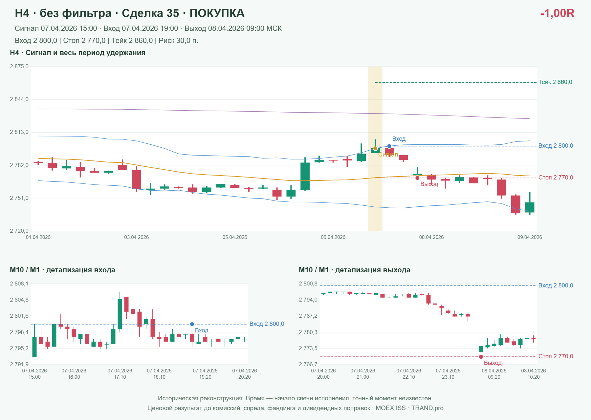Click the 2 773,5 axis label on the exit chart
This screenshot has width=591, height=420.
pyautogui.click(x=308, y=348)
